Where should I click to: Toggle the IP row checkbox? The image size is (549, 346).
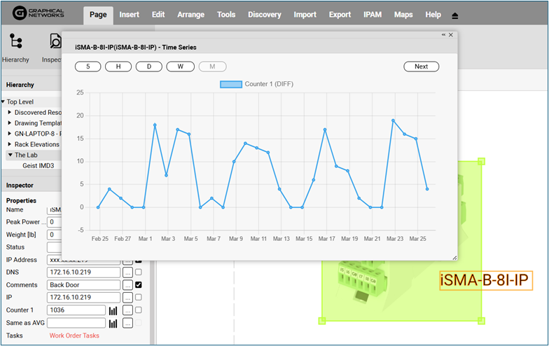(x=139, y=297)
